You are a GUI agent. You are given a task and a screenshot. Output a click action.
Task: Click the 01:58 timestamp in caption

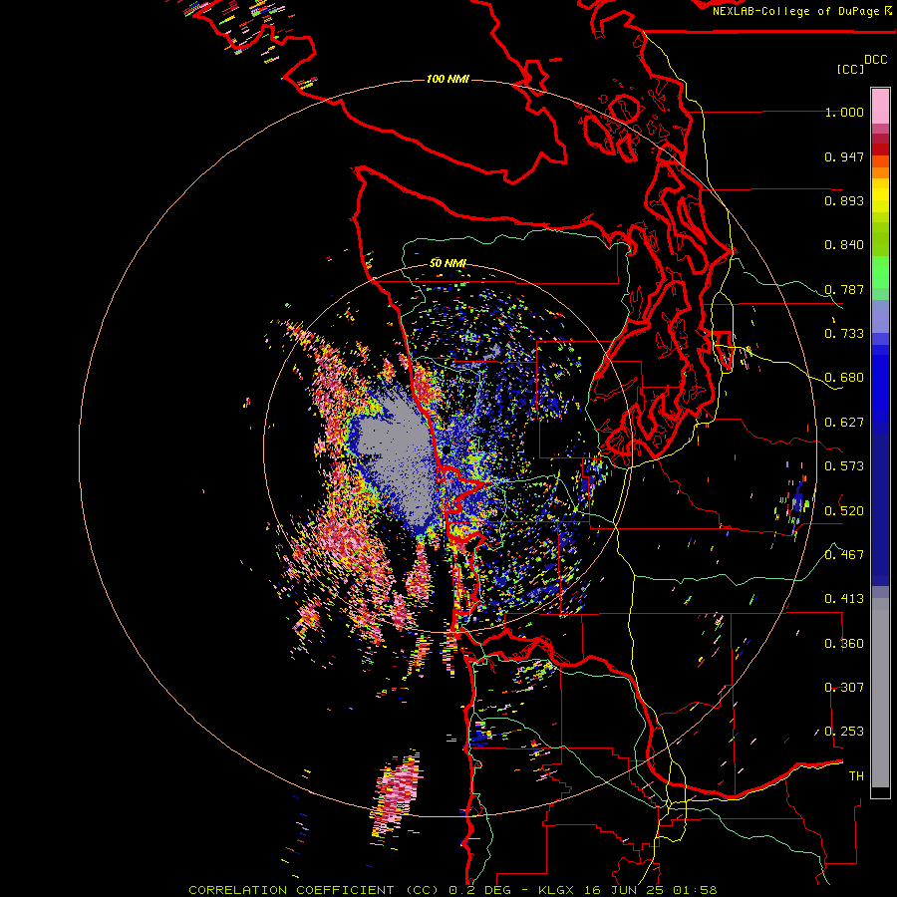click(x=696, y=890)
